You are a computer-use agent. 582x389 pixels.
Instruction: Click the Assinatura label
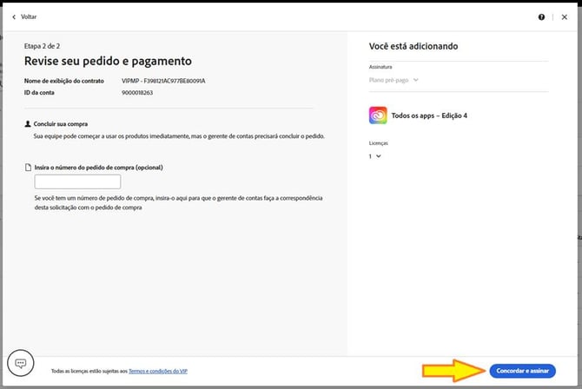pyautogui.click(x=380, y=67)
